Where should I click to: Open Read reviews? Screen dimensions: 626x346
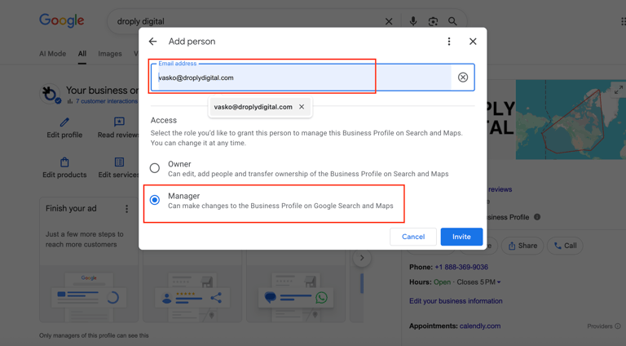(x=118, y=128)
